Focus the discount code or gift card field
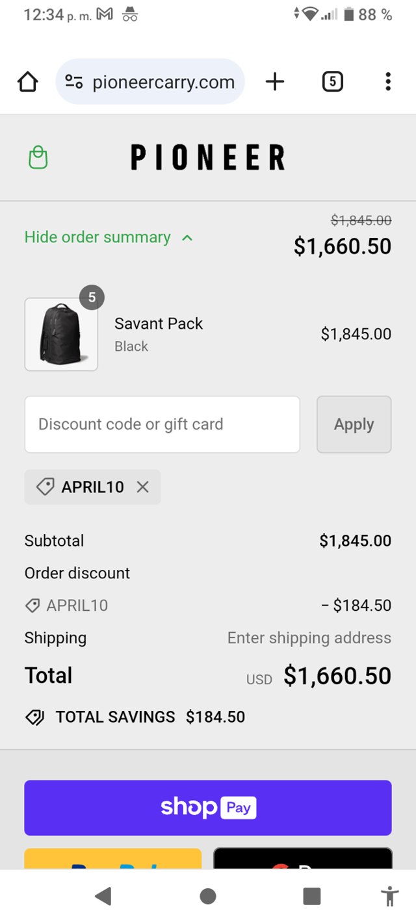Viewport: 416px width, 924px height. (162, 424)
